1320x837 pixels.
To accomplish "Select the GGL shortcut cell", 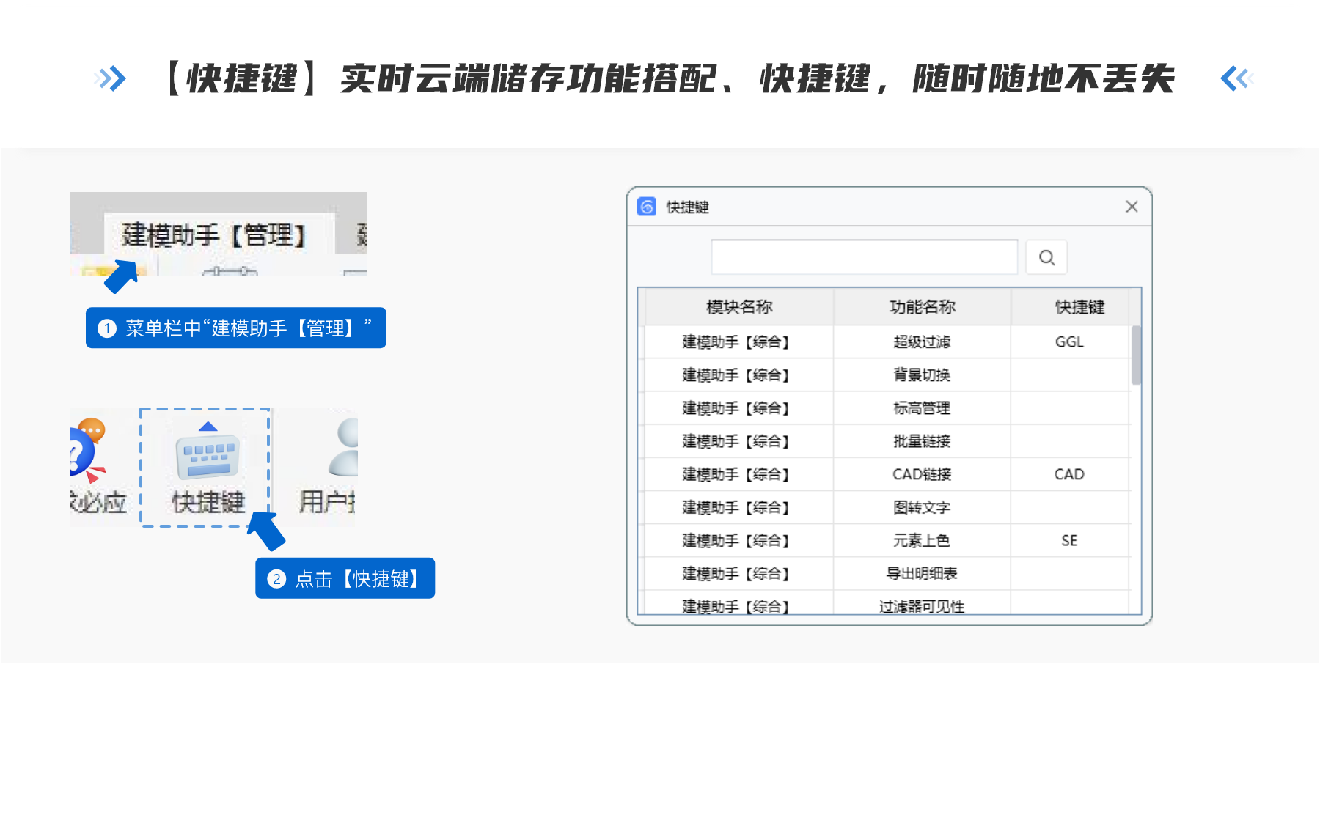I will [1069, 342].
